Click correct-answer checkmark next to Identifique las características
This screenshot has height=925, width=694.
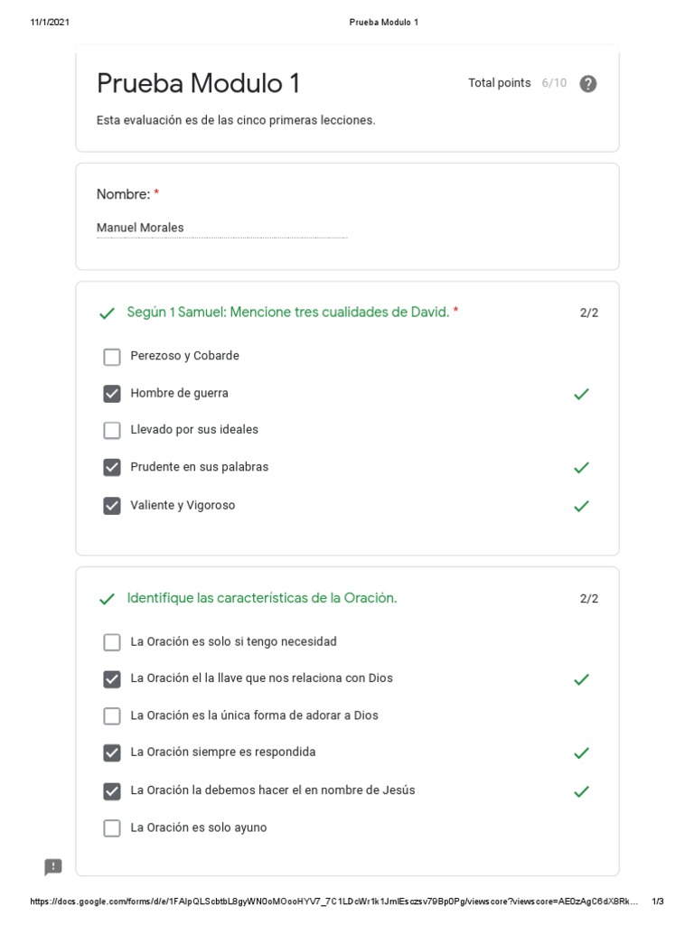click(107, 599)
